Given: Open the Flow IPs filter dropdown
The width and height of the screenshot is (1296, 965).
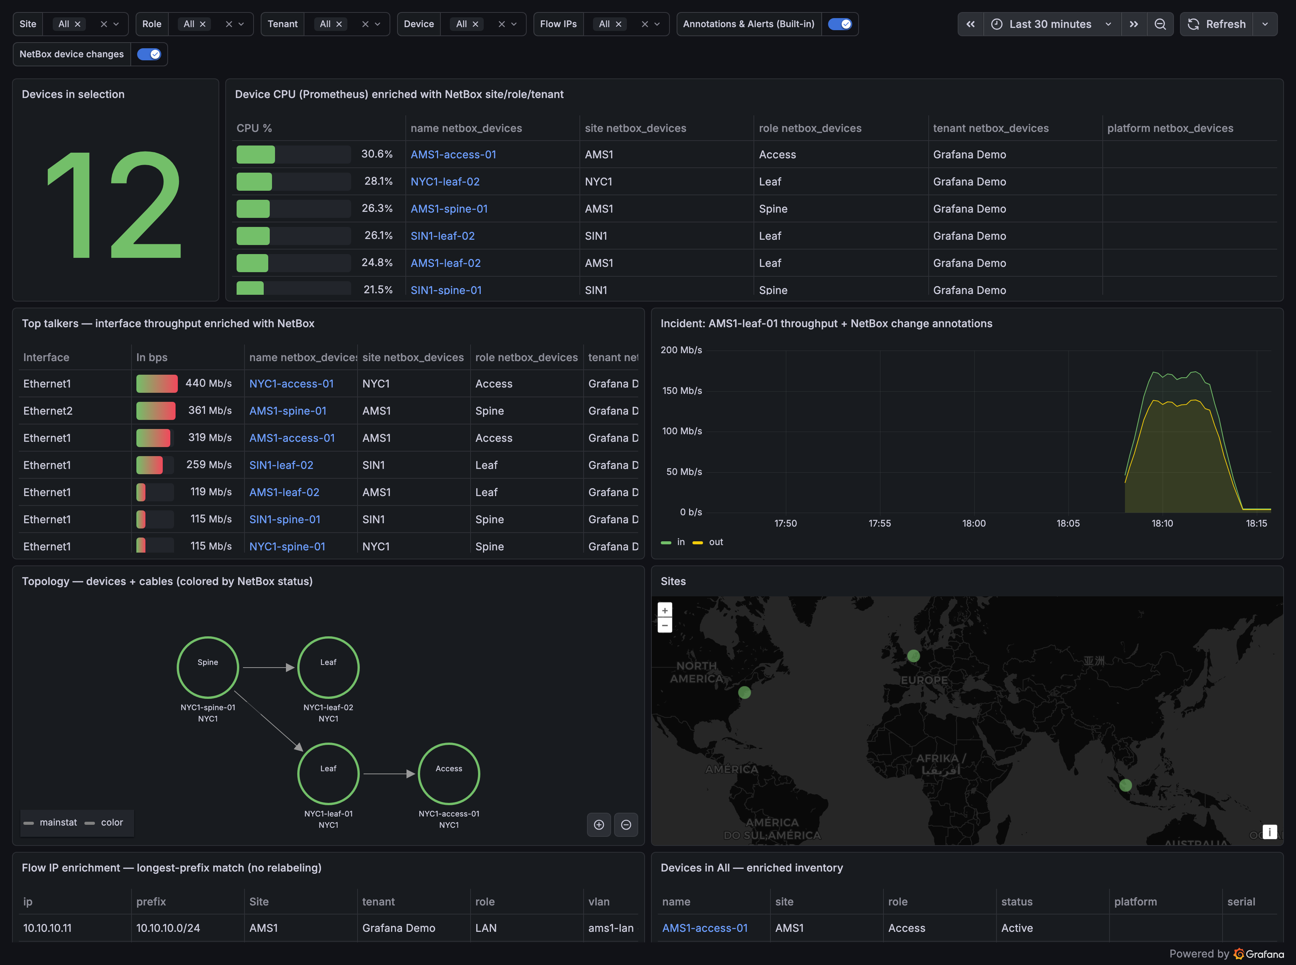Looking at the screenshot, I should [657, 24].
